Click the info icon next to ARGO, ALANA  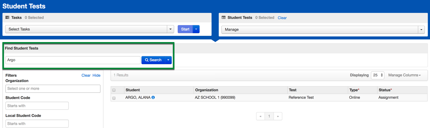(x=153, y=98)
